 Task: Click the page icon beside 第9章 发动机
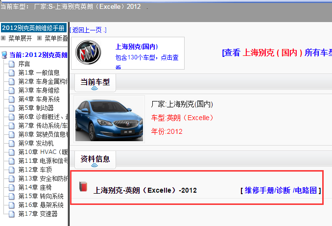point(12,144)
